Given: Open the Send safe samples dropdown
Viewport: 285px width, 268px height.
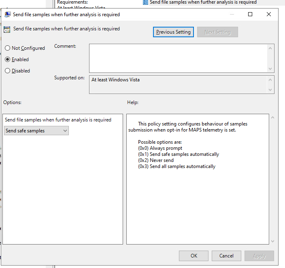Looking at the screenshot, I should click(36, 131).
